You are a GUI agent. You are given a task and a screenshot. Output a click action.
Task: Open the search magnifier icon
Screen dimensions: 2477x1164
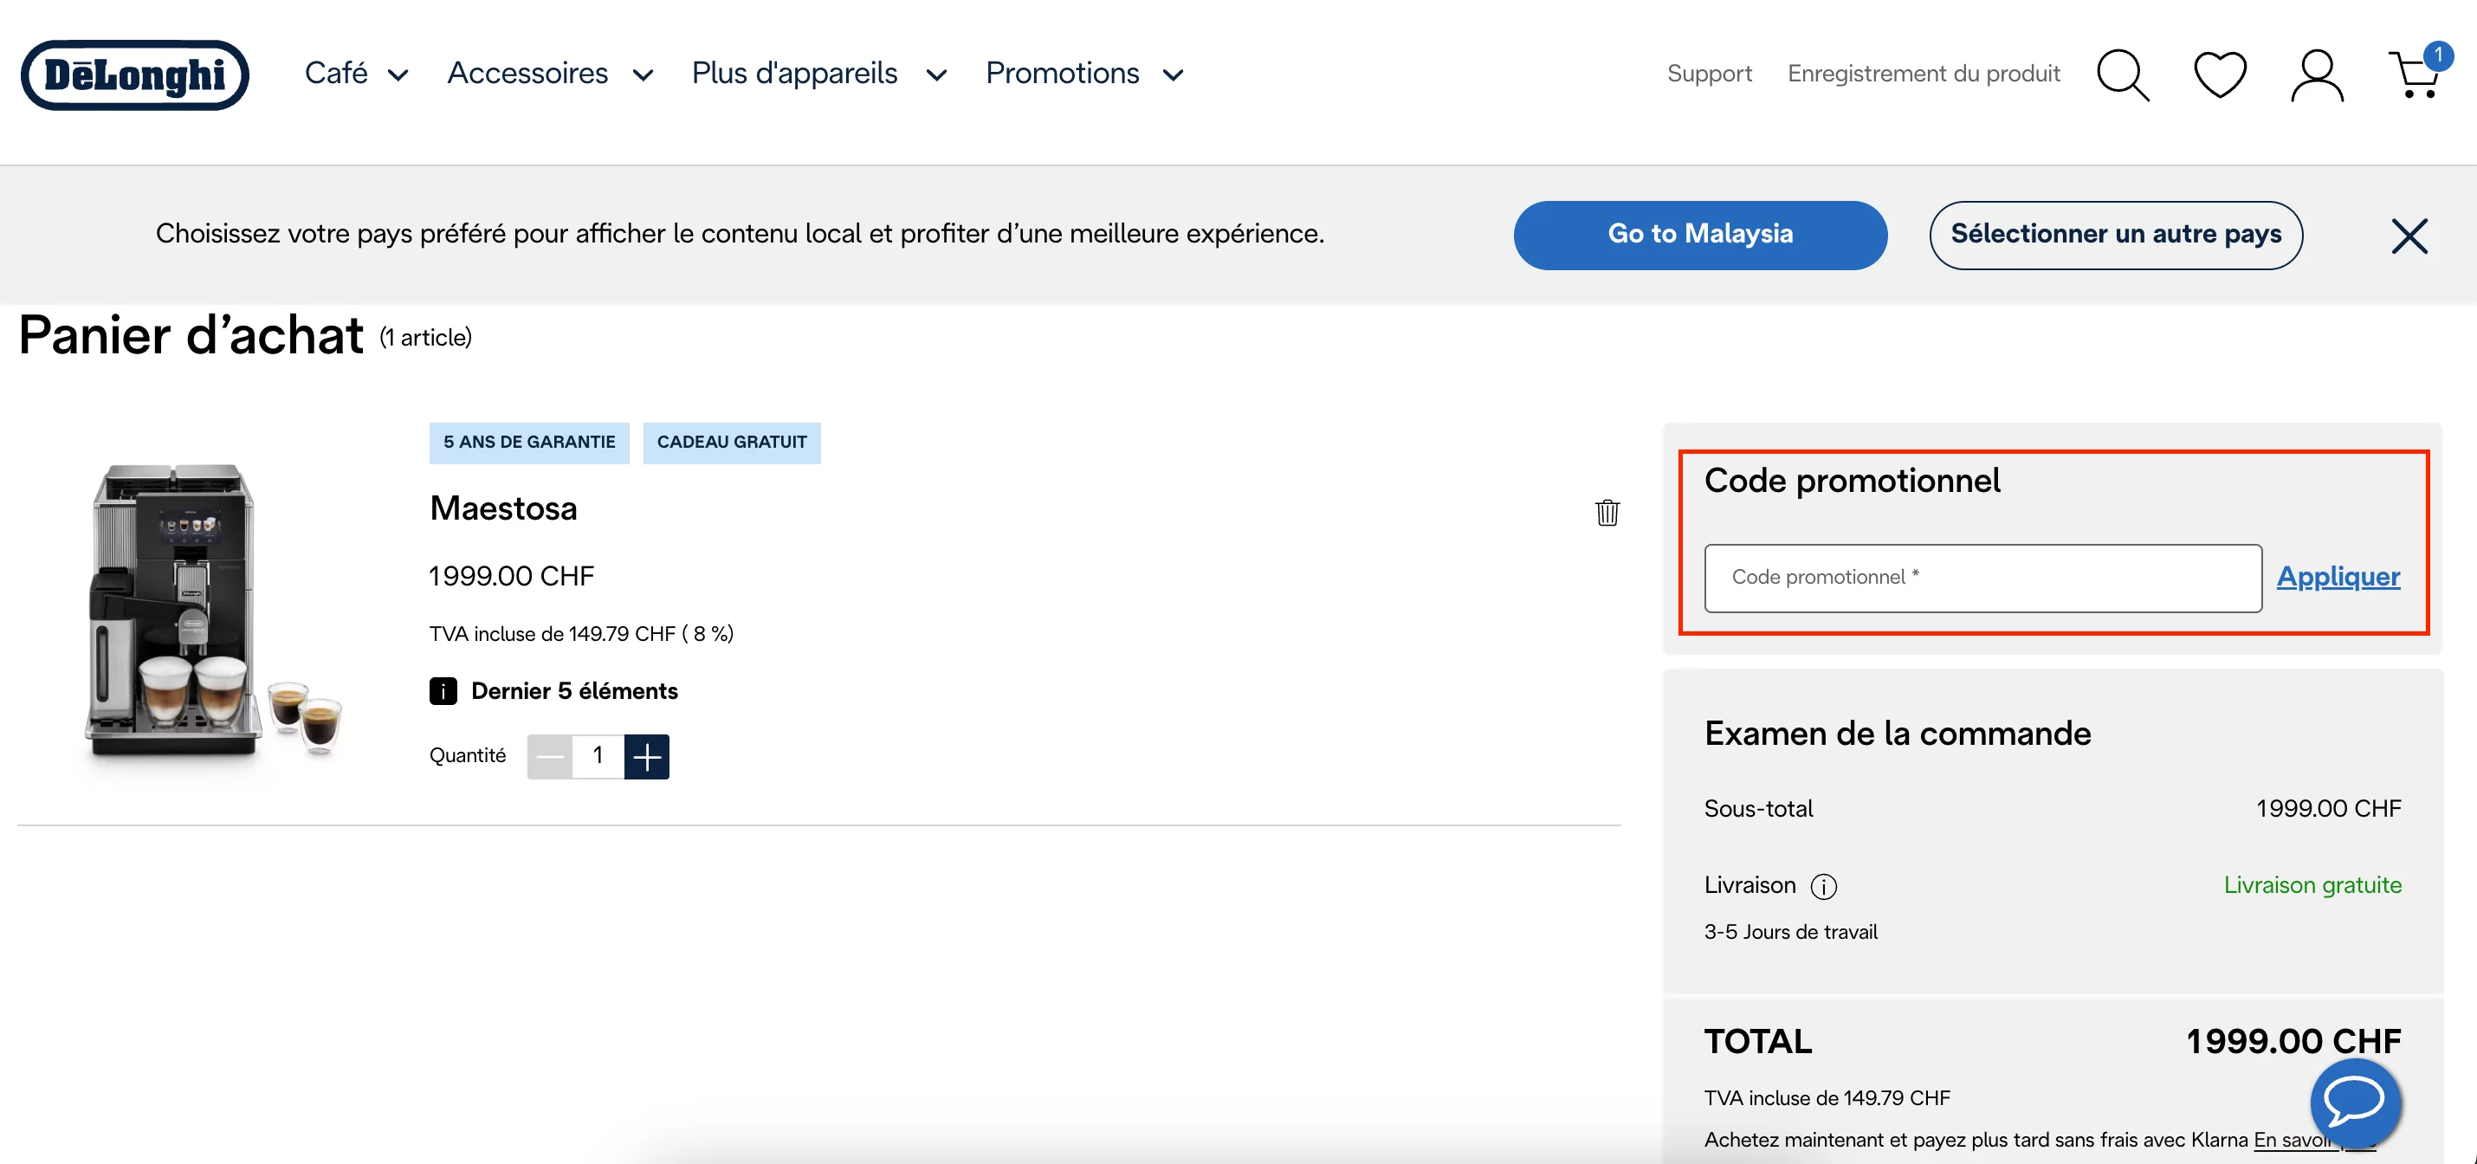point(2122,75)
